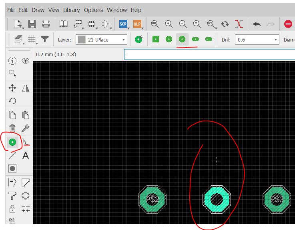
Task: Click the Save floppy disk icon
Action: click(x=32, y=24)
